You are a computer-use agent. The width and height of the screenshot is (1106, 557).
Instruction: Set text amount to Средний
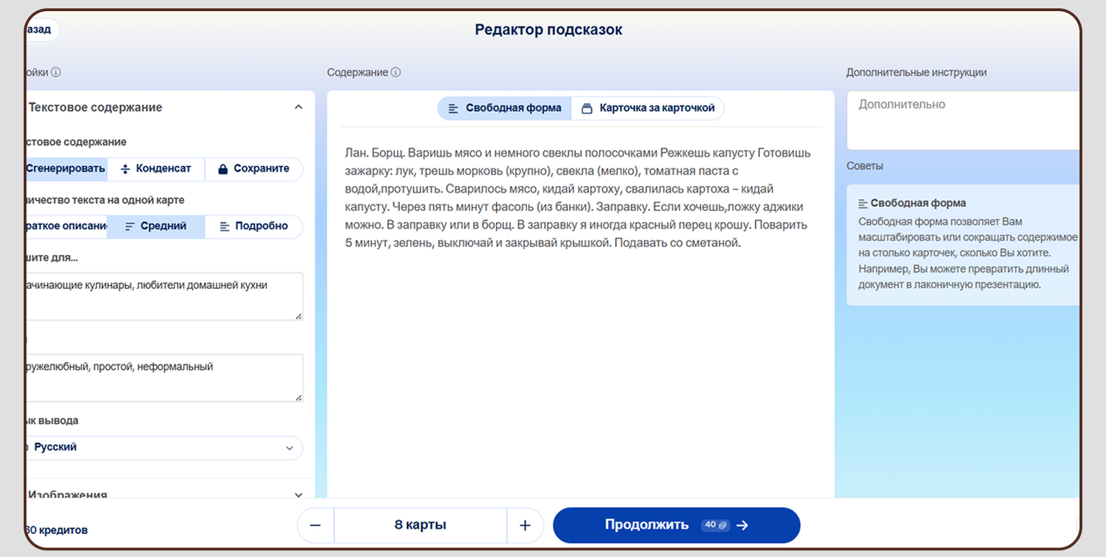click(156, 226)
